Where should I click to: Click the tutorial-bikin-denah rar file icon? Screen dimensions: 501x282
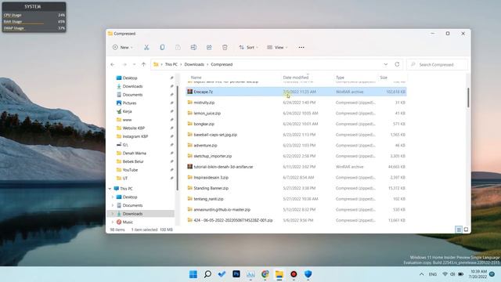click(189, 167)
